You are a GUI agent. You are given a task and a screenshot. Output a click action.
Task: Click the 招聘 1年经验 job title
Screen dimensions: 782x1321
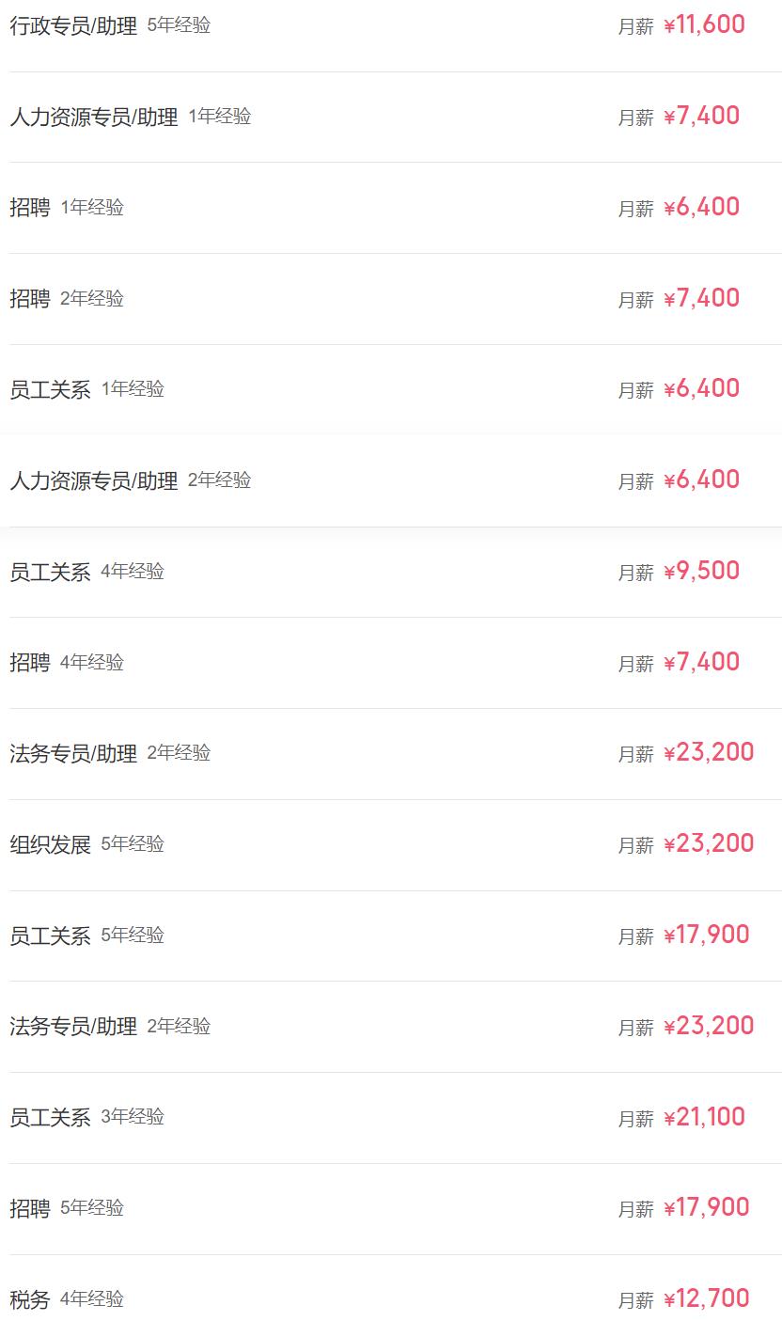[30, 208]
